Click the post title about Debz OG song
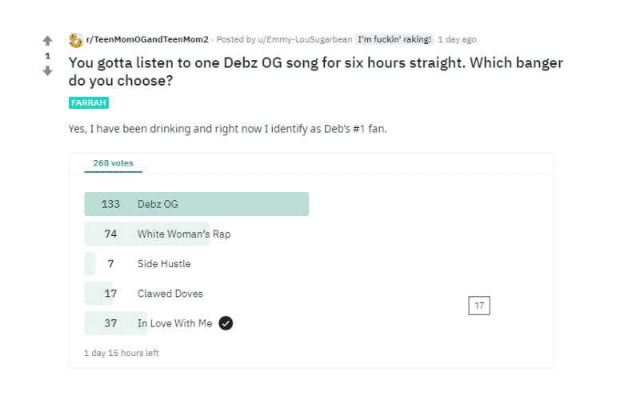 [315, 71]
